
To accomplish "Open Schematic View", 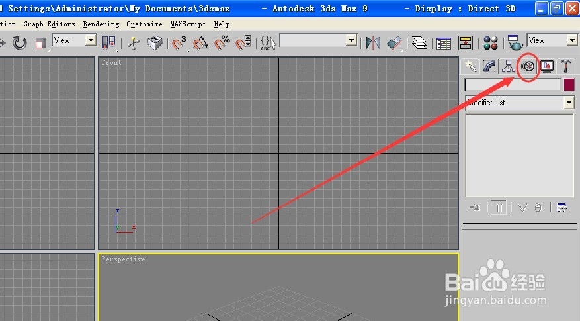I will [x=466, y=43].
